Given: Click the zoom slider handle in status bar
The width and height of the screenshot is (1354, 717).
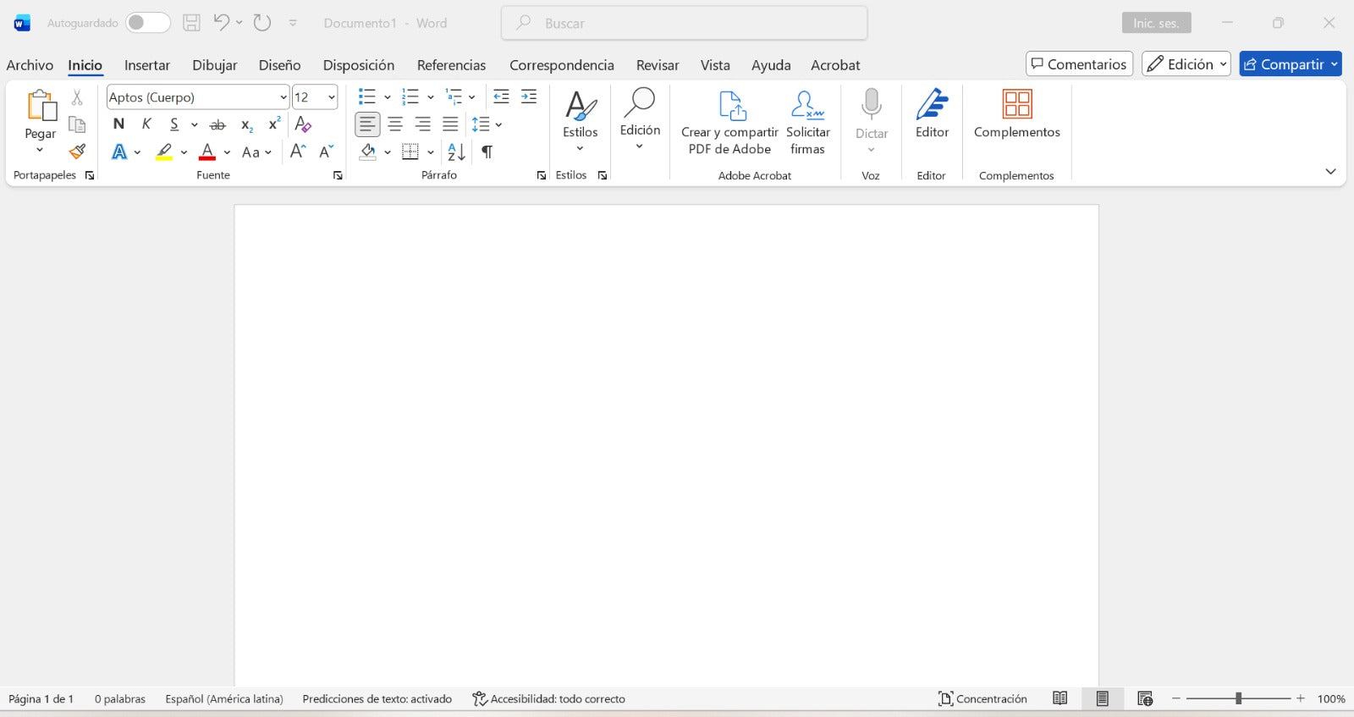Looking at the screenshot, I should (1238, 698).
